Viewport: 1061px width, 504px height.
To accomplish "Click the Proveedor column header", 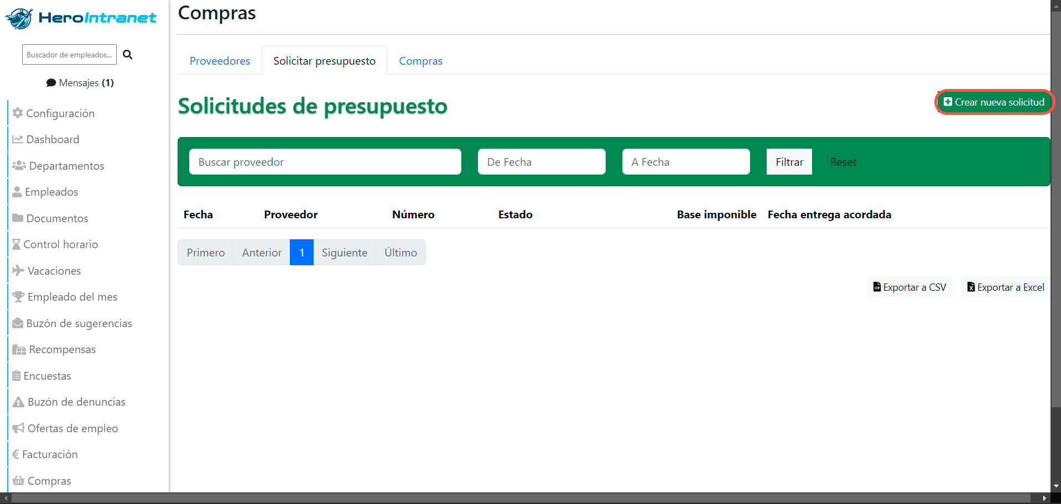I will coord(291,214).
